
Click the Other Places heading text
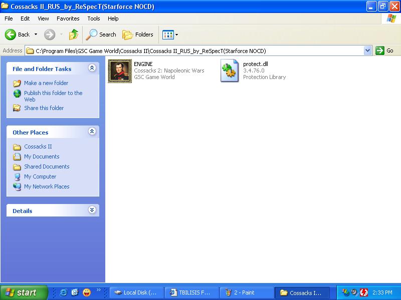(31, 132)
